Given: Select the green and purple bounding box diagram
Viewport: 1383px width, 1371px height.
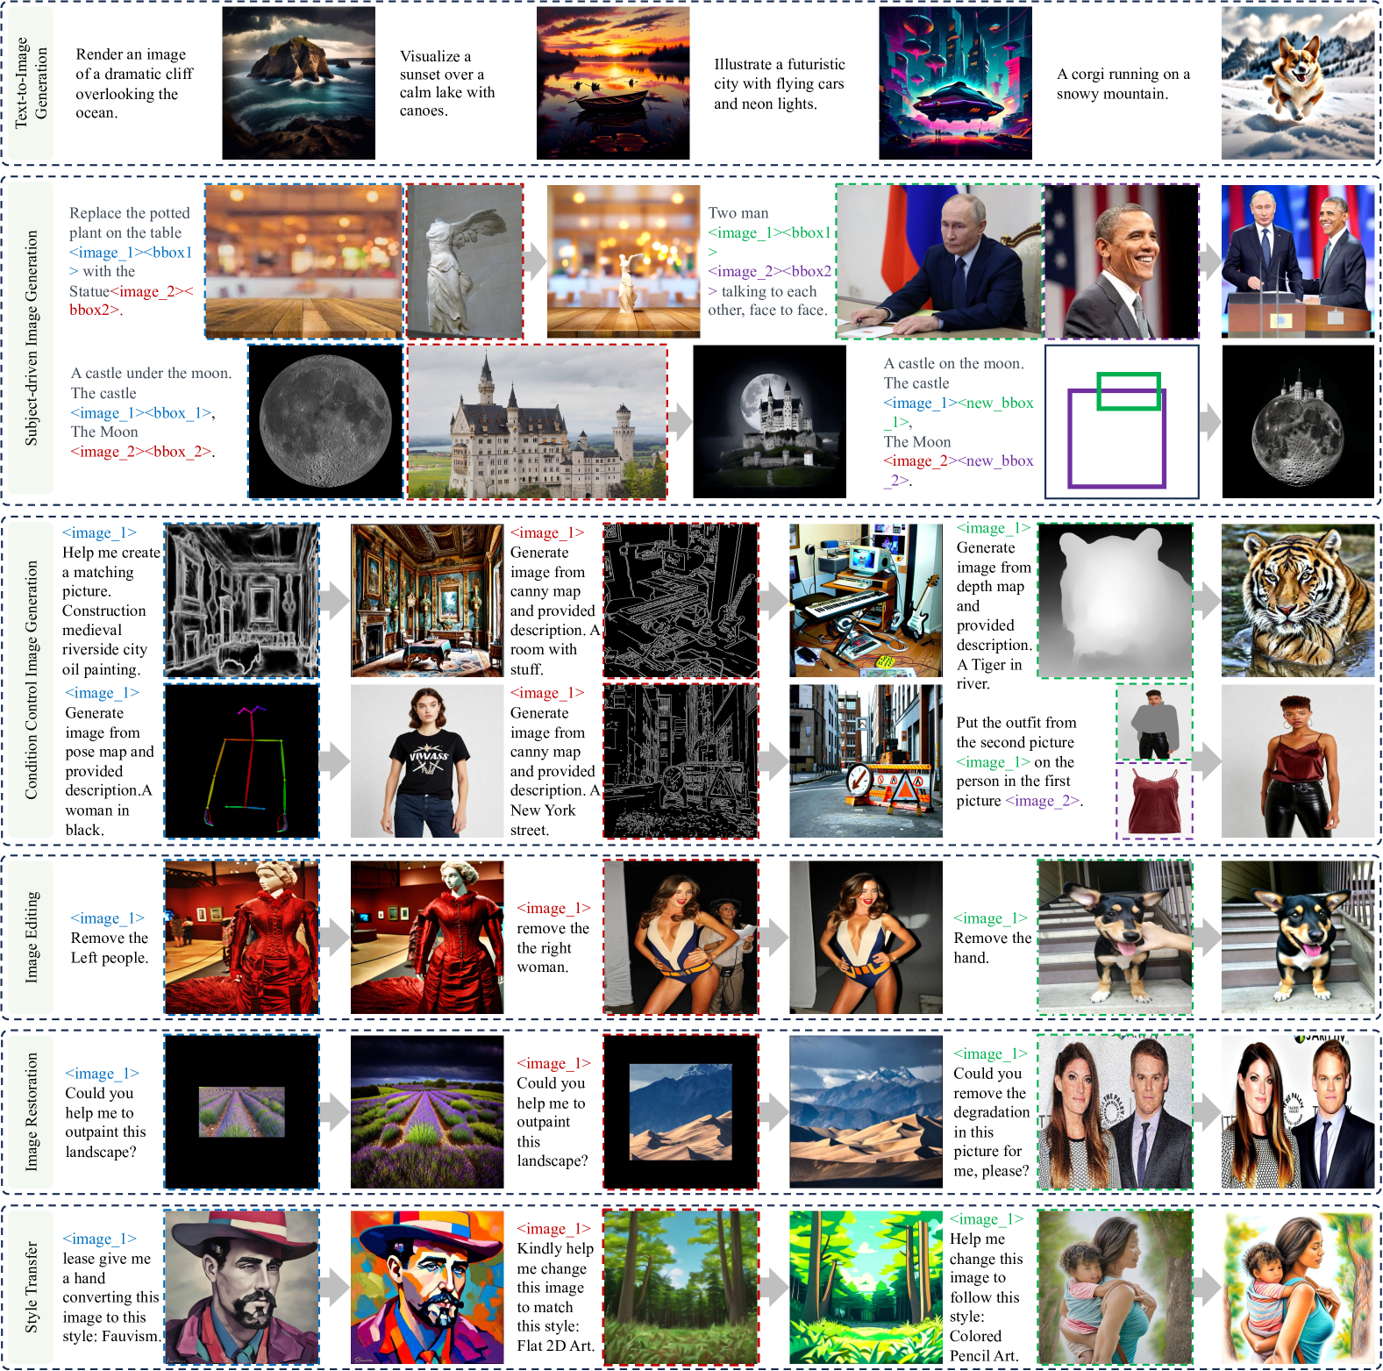Looking at the screenshot, I should point(1122,421).
